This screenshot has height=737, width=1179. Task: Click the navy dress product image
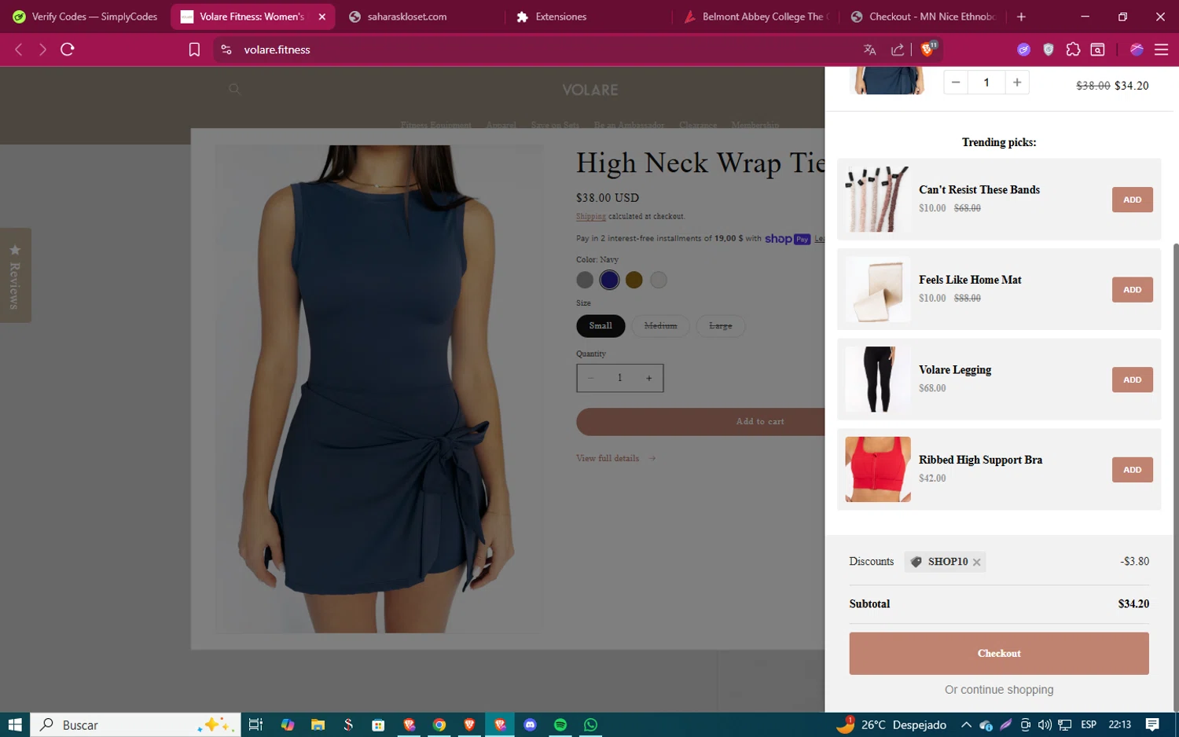tap(379, 389)
